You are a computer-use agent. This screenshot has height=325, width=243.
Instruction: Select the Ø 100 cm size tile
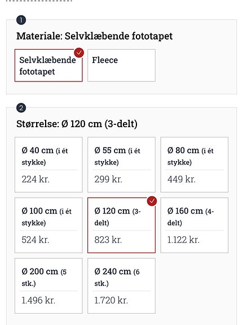[x=48, y=226]
